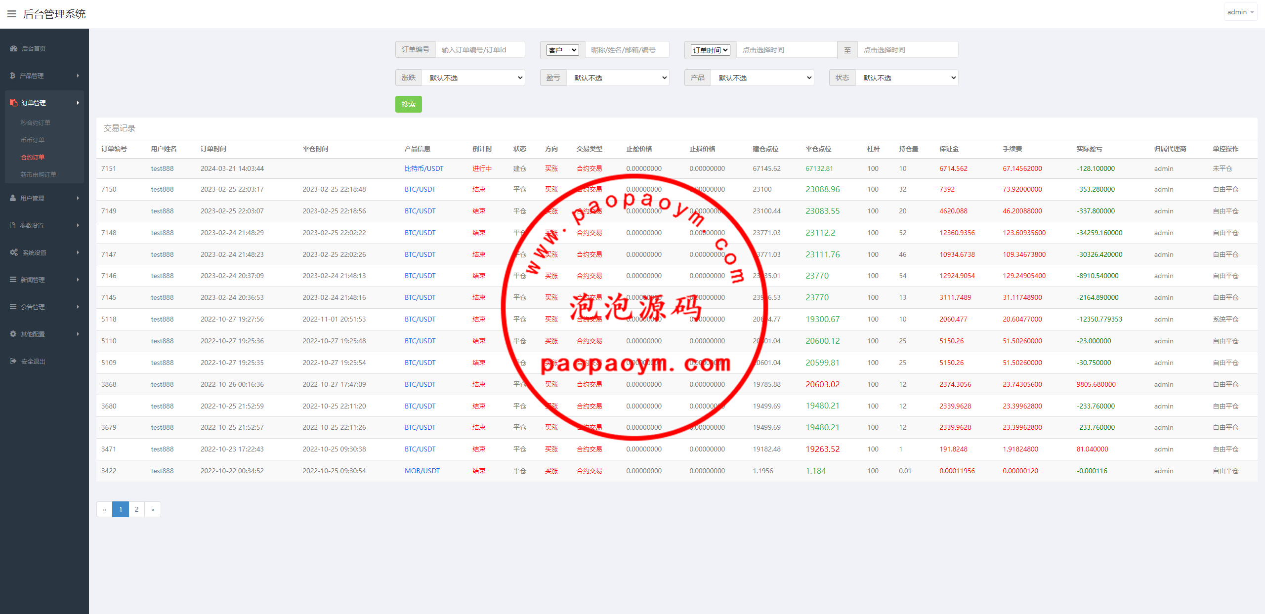Click the green 搜索 button
This screenshot has height=614, width=1265.
pyautogui.click(x=409, y=104)
